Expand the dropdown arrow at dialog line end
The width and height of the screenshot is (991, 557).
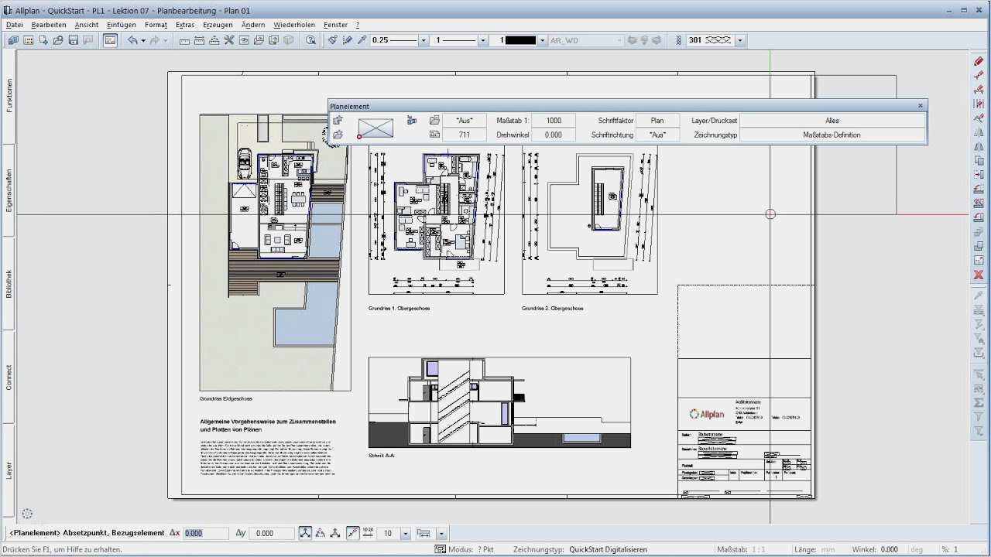(441, 533)
